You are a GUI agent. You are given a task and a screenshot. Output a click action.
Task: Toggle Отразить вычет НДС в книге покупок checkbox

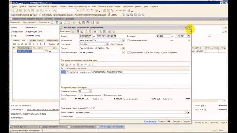pyautogui.click(x=128, y=52)
